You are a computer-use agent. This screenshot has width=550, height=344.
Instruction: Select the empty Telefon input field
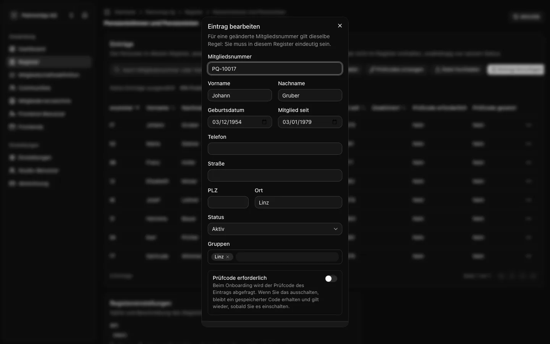(x=275, y=149)
